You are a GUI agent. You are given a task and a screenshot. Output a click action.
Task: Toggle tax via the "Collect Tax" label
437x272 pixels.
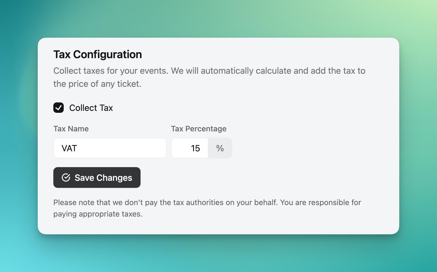(x=91, y=108)
